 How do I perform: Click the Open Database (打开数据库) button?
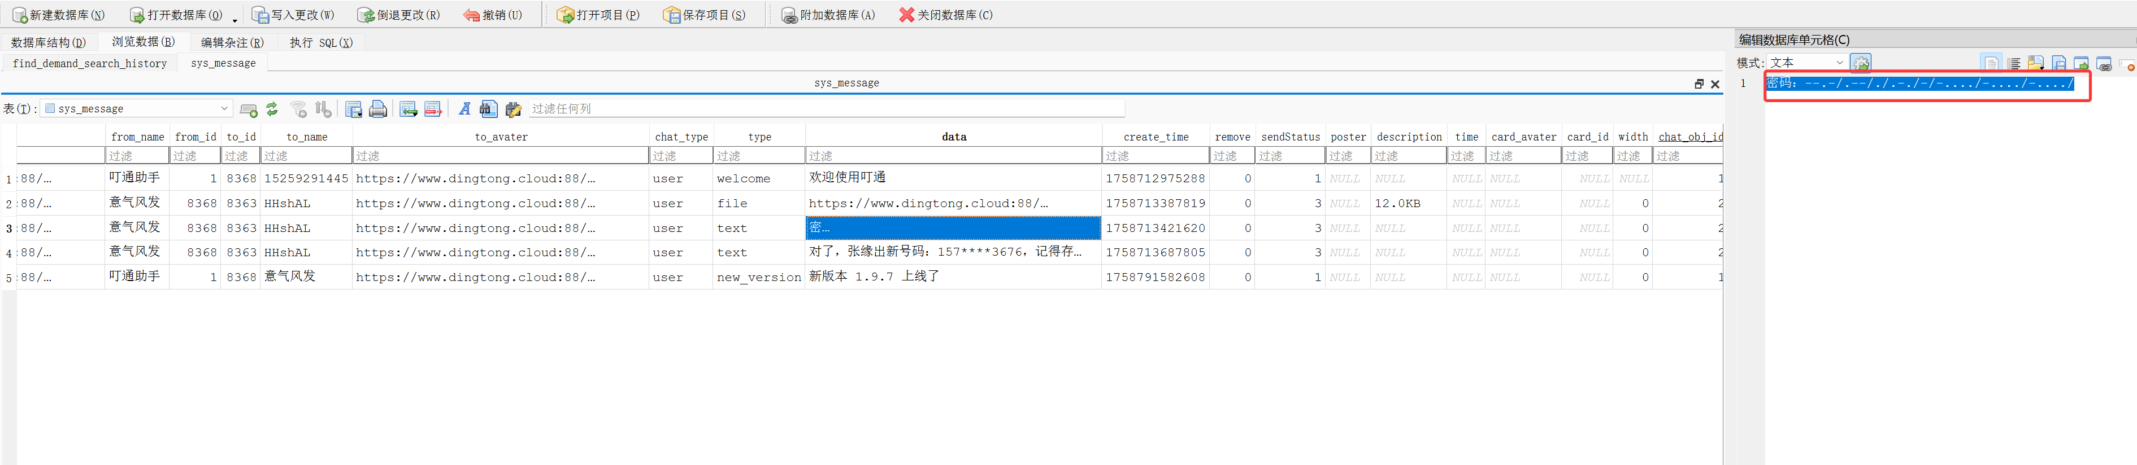click(176, 15)
